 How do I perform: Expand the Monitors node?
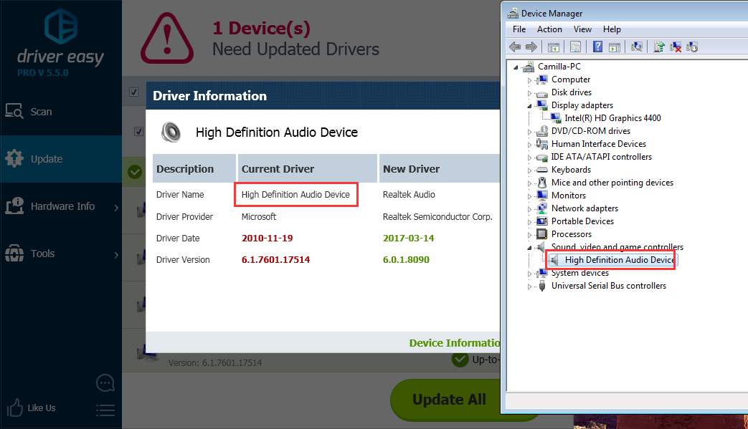click(x=529, y=196)
